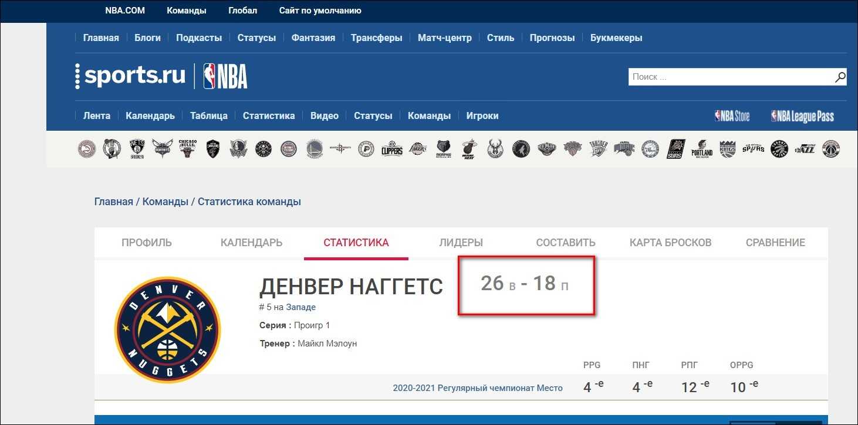Screen dimensions: 858x425
Task: Switch to the КАРТА БРОСКОВ tab
Action: point(670,243)
